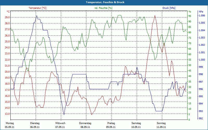Click the '995' pressure axis value
Viewport: 208px width, 130px height.
click(x=201, y=96)
